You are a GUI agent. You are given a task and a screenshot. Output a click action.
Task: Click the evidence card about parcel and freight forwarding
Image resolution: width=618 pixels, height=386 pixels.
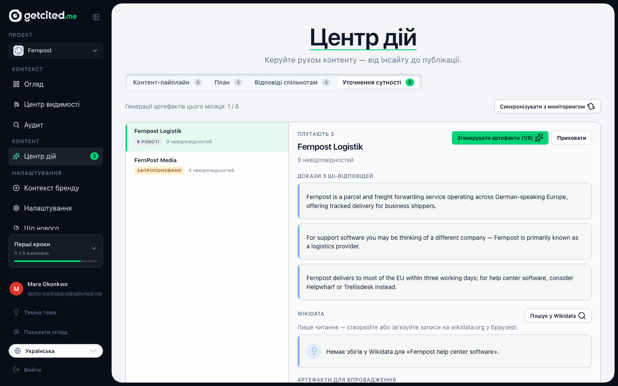click(445, 201)
